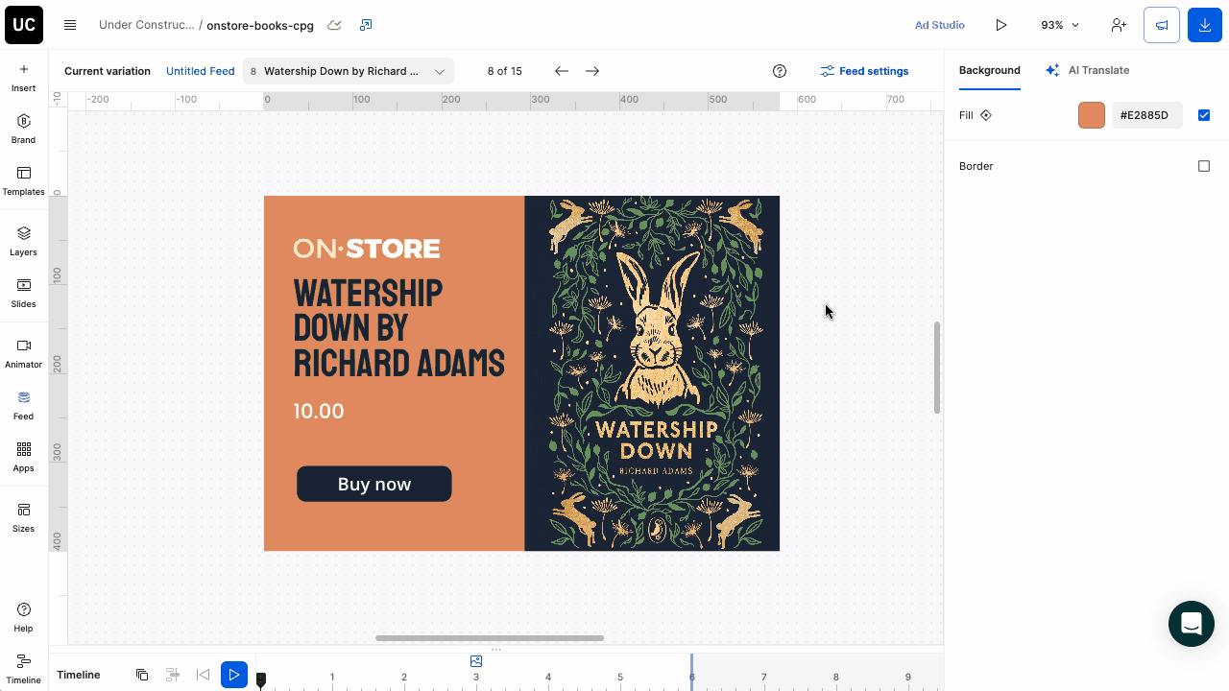The image size is (1229, 691).
Task: Click the share link icon beside the project name
Action: pyautogui.click(x=366, y=25)
